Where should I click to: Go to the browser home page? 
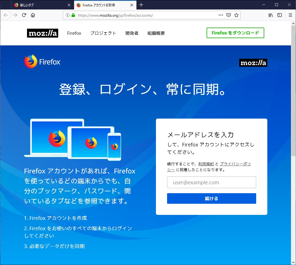point(33,15)
